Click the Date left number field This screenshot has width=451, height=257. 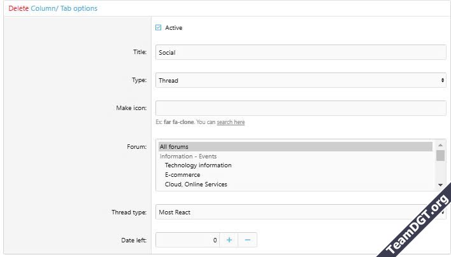(188, 240)
